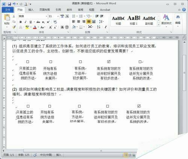The image size is (188, 159).
Task: Click the 编辑 Editing button
Action: pos(178,20)
